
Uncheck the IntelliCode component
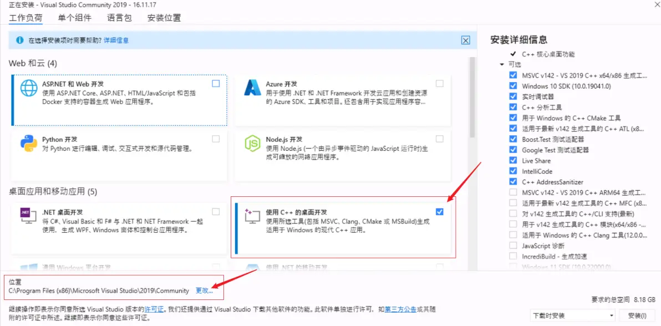pyautogui.click(x=512, y=171)
